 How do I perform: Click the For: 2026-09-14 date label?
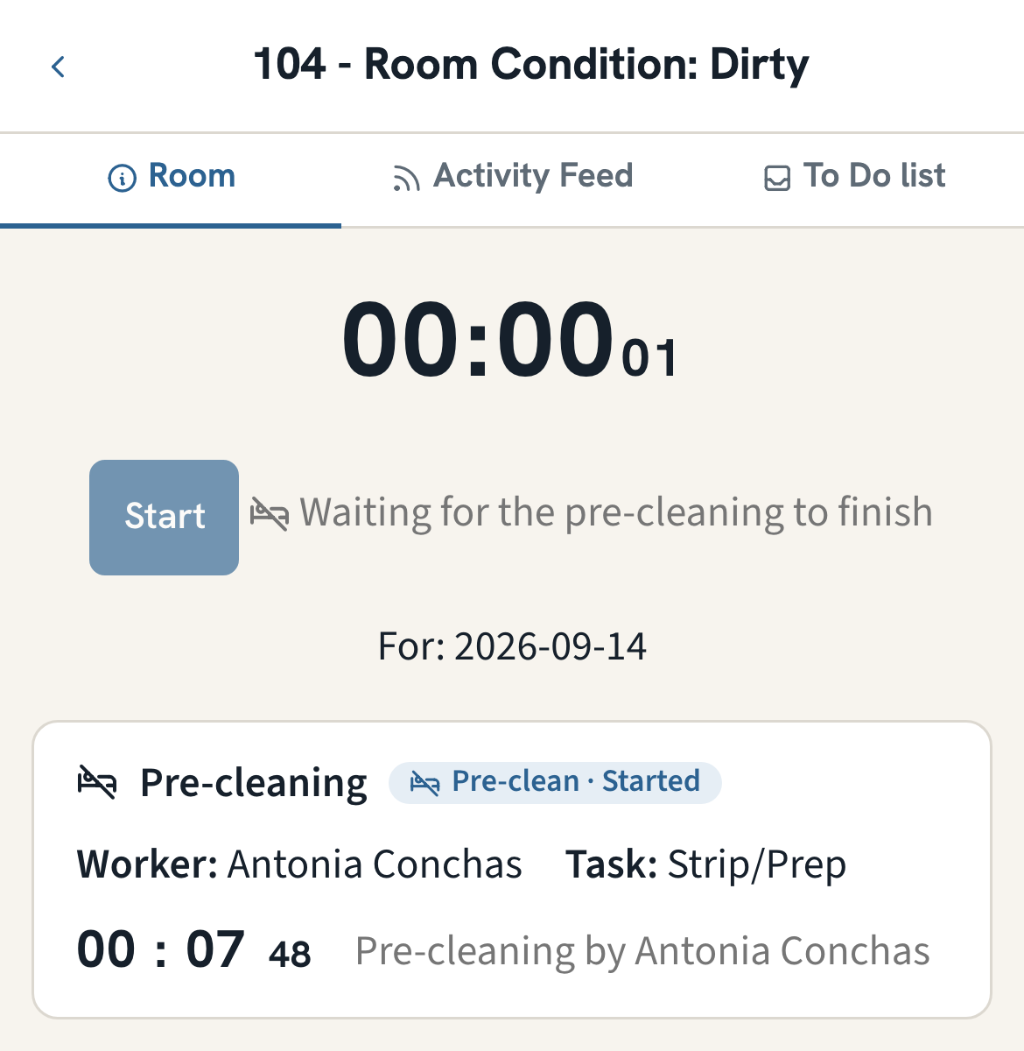click(512, 647)
